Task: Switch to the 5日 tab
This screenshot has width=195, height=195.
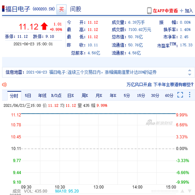Action: coord(28,96)
